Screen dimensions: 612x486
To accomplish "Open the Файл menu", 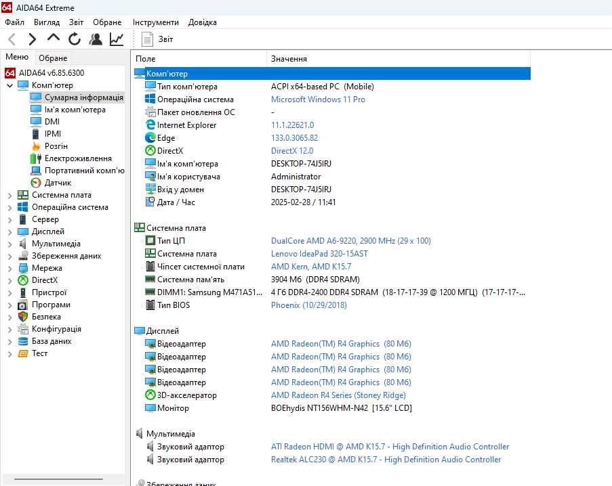I will (x=14, y=22).
